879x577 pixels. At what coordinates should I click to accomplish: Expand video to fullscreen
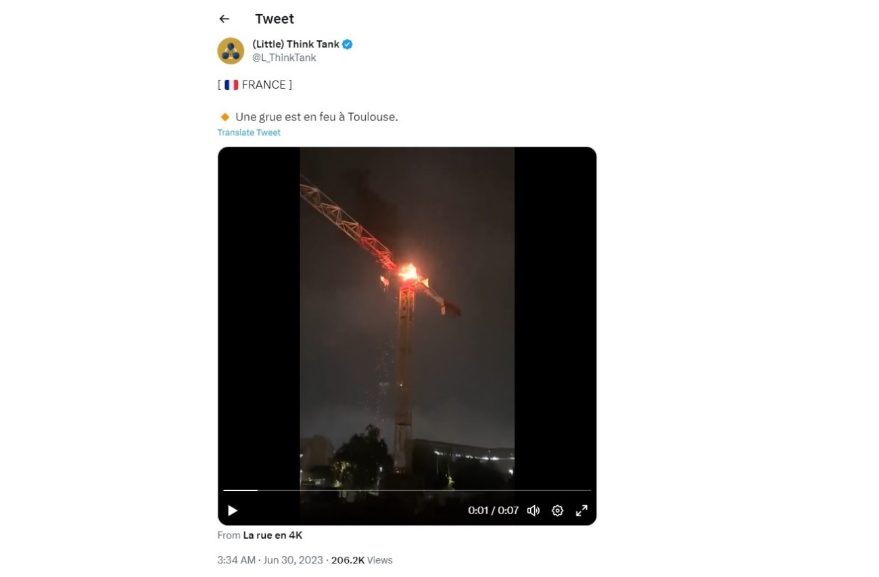click(x=581, y=511)
